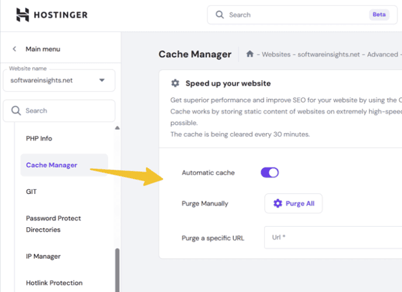Click the website dropdown arrow
Image resolution: width=402 pixels, height=292 pixels.
tap(102, 80)
